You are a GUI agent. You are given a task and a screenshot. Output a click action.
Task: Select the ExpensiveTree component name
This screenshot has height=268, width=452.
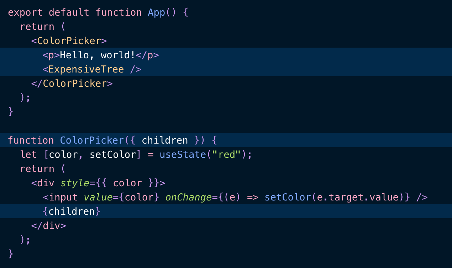[86, 69]
